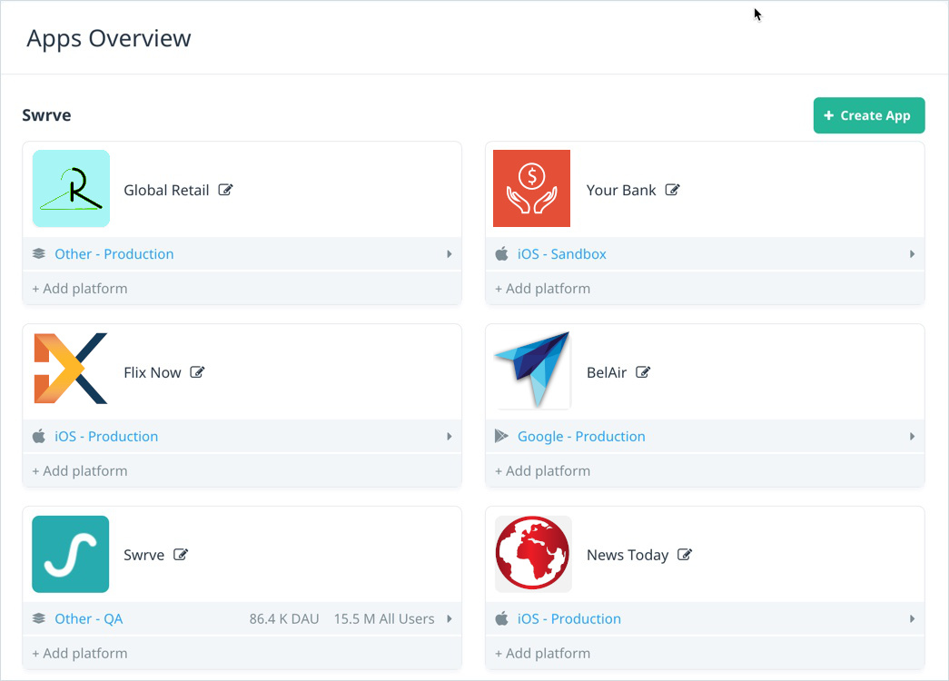Click the Google Play icon under BelAir
The height and width of the screenshot is (681, 949).
[501, 436]
